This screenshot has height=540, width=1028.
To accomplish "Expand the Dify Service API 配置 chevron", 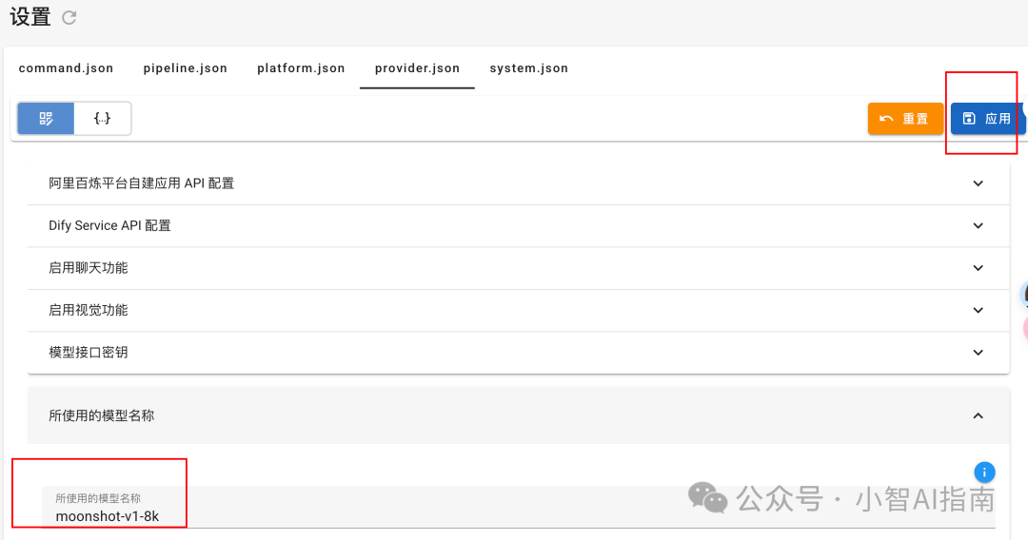I will pyautogui.click(x=978, y=226).
